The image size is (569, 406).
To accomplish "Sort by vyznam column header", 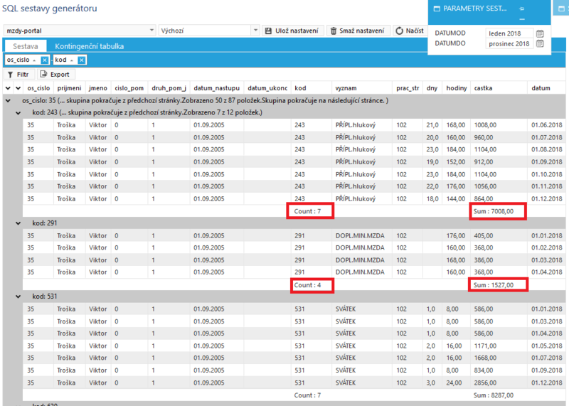I will click(362, 87).
